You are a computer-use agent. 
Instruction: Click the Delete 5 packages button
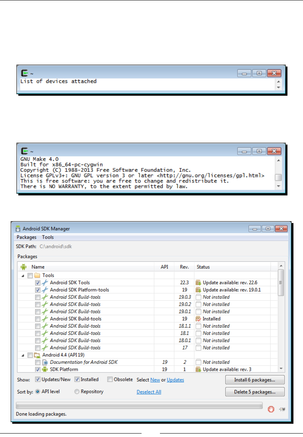click(x=255, y=392)
